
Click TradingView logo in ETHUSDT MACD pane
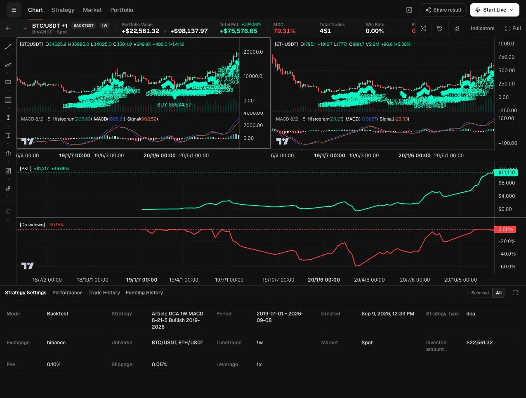click(x=283, y=141)
